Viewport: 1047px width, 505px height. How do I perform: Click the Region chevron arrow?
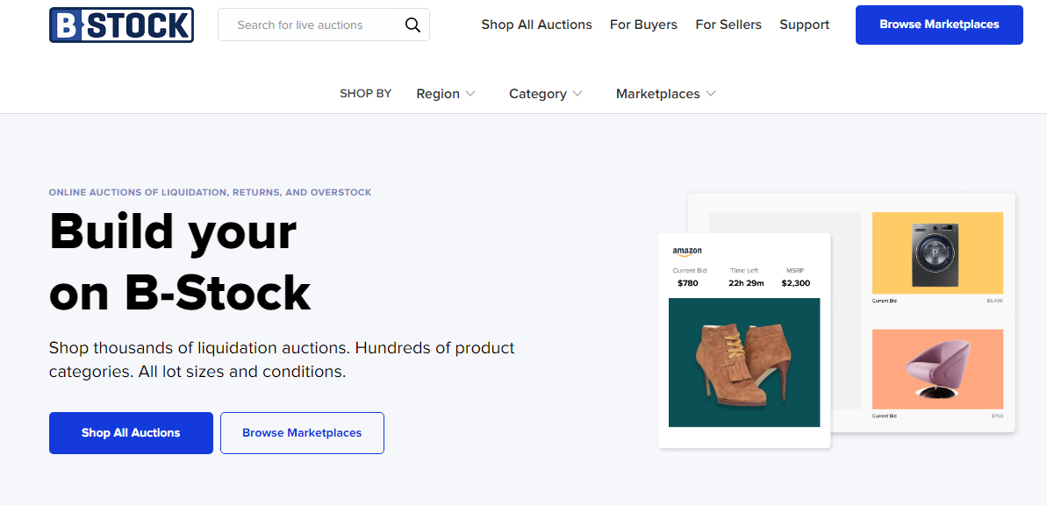(470, 94)
